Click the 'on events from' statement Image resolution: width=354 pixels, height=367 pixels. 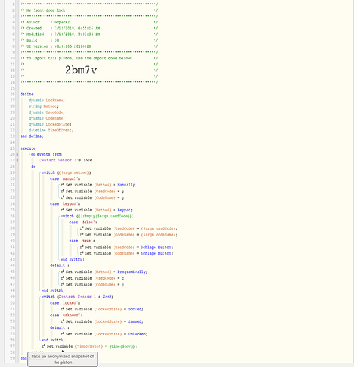pyautogui.click(x=46, y=154)
